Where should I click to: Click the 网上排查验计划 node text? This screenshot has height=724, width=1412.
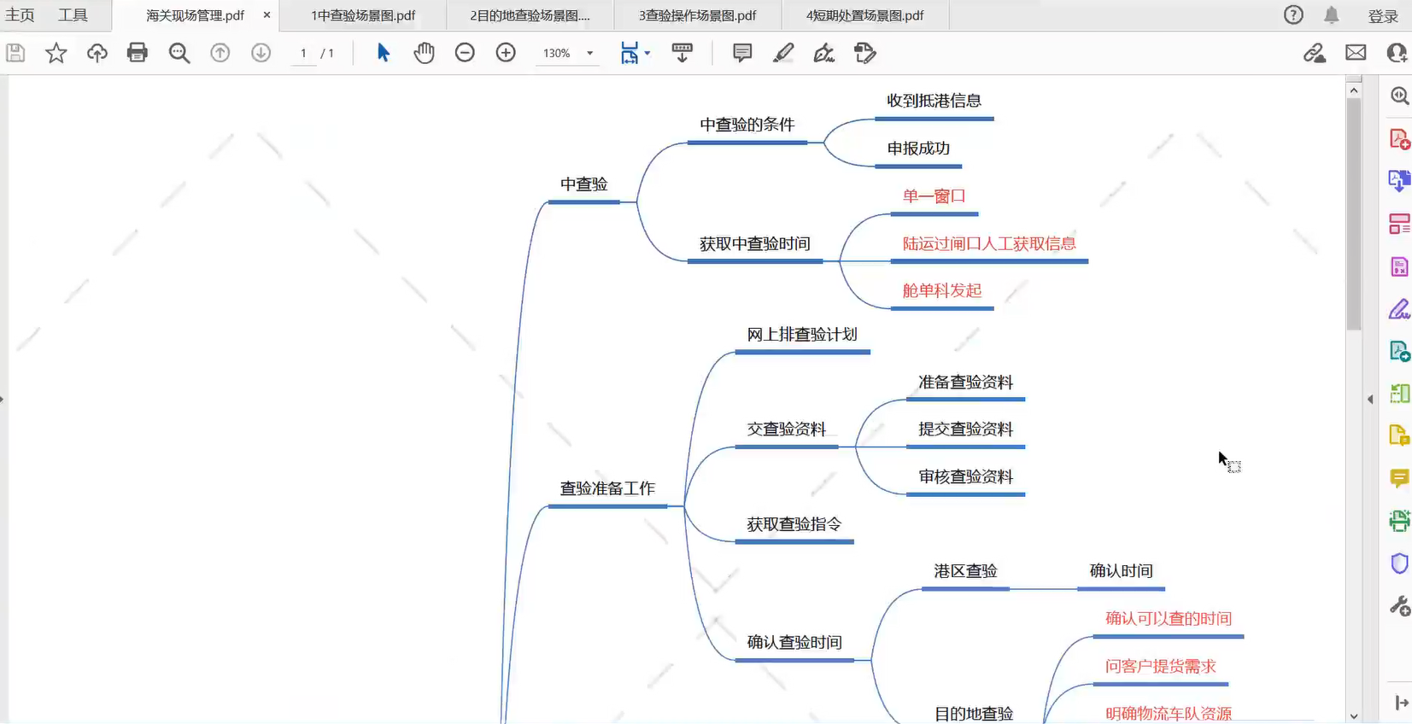click(x=802, y=335)
